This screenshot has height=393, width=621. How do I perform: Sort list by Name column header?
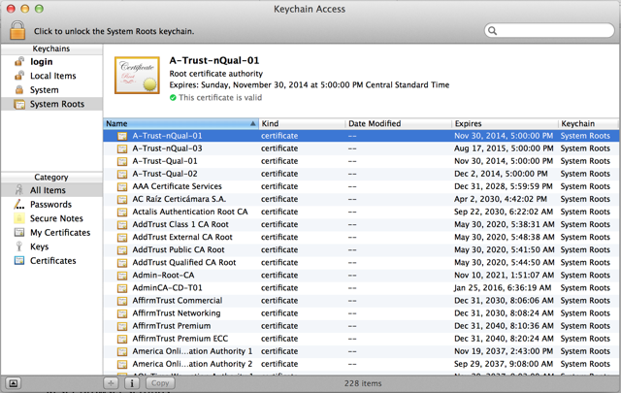click(x=181, y=123)
